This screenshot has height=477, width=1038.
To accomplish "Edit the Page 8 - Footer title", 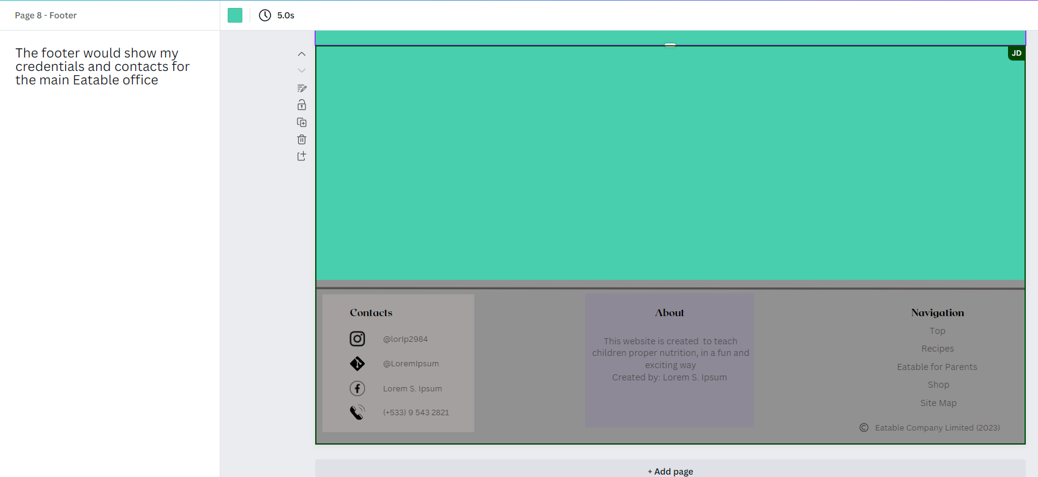I will coord(46,15).
